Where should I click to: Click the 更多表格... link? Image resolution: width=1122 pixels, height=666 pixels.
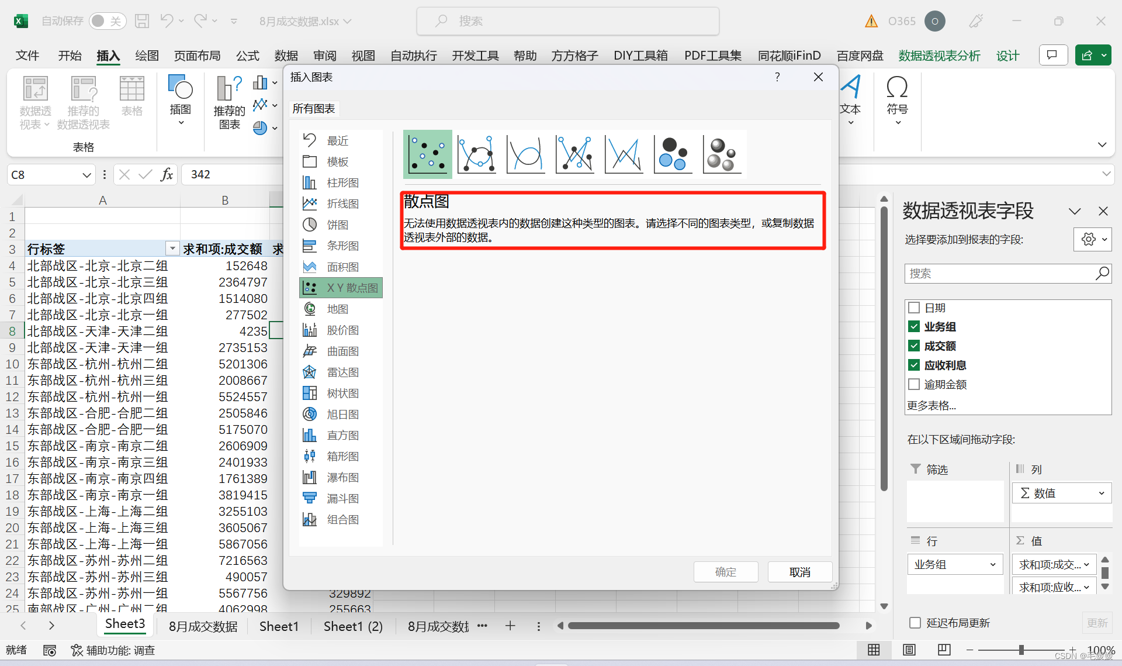tap(931, 405)
